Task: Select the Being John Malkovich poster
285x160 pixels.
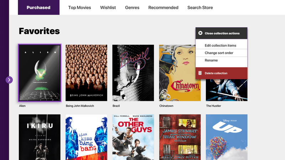Action: tap(86, 73)
